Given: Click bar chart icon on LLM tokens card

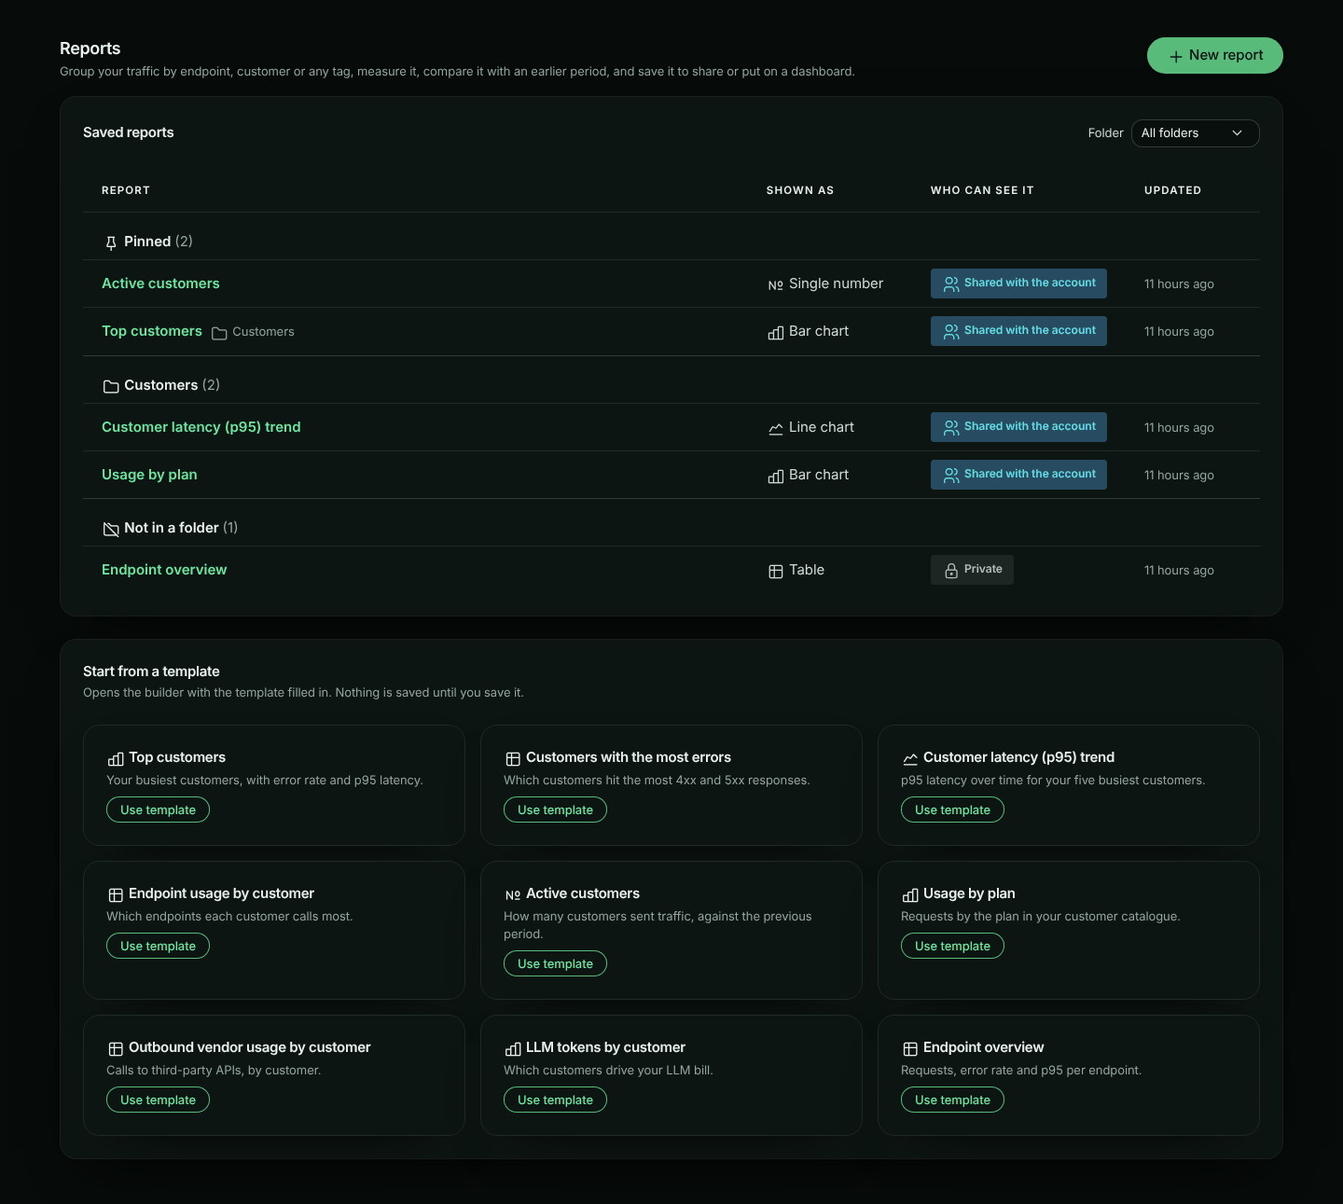Looking at the screenshot, I should (x=513, y=1049).
